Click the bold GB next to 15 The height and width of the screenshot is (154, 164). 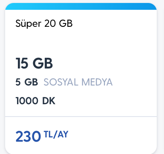[x=43, y=63]
